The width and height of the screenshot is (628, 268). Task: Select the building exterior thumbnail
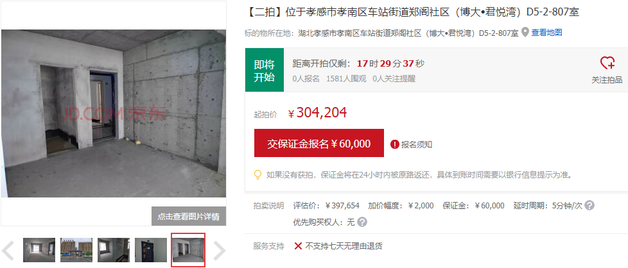(x=76, y=250)
